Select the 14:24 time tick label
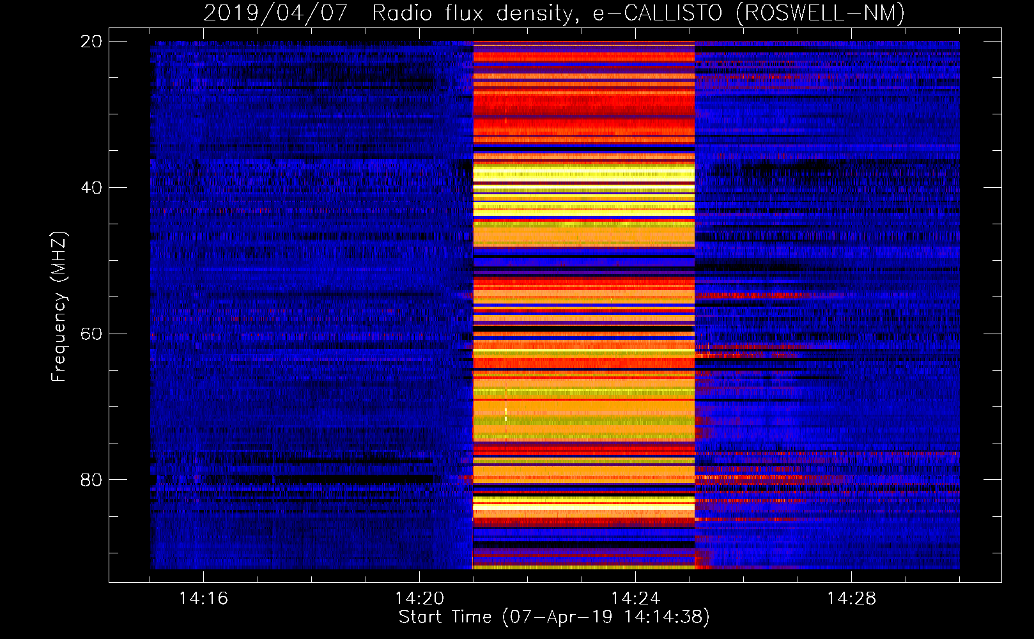This screenshot has height=639, width=1034. click(x=635, y=598)
